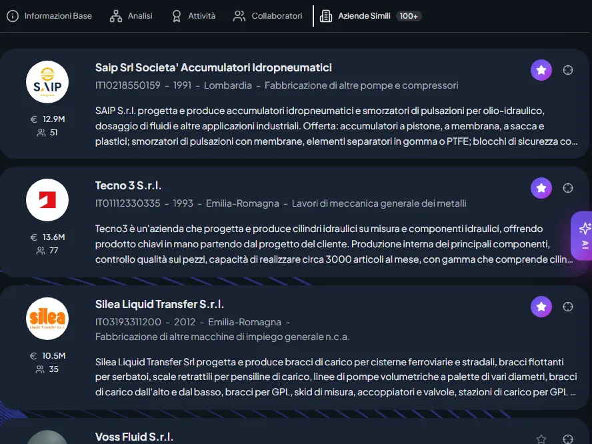Image resolution: width=592 pixels, height=444 pixels.
Task: Click the target icon on the Voss Fluid card
Action: (x=568, y=439)
